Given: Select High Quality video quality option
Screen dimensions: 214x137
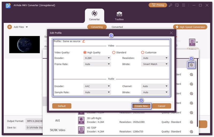Looking at the screenshot, I should pyautogui.click(x=85, y=53).
